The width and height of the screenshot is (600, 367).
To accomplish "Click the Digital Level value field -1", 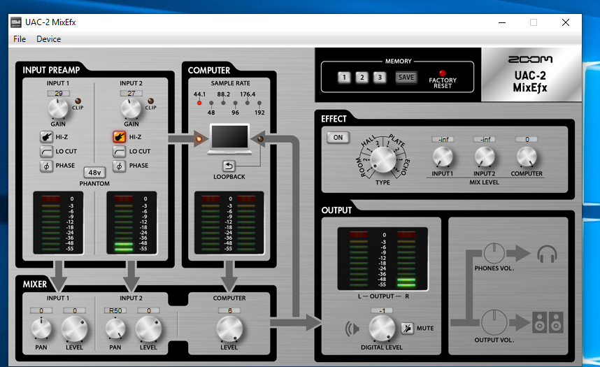I will point(382,310).
